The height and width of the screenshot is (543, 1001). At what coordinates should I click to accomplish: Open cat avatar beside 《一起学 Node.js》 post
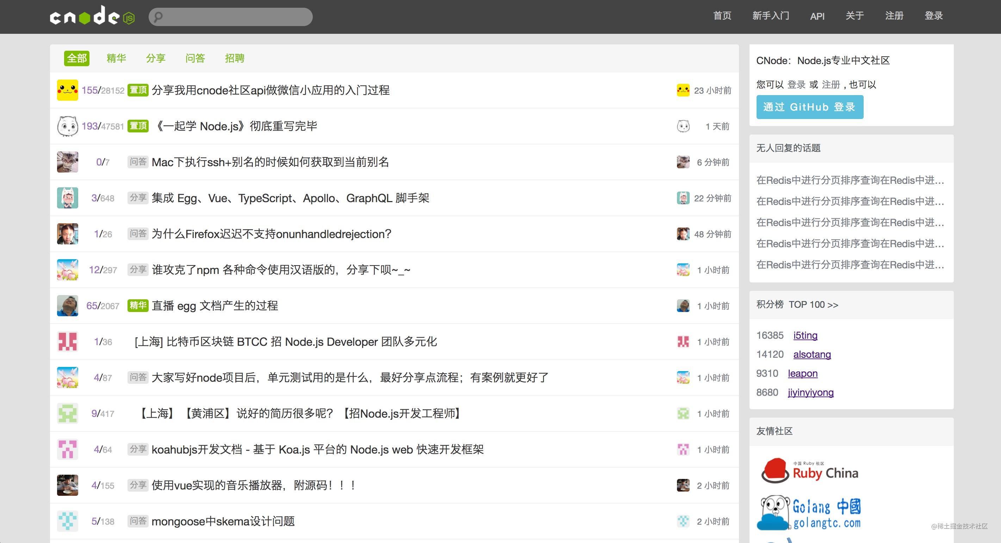[67, 126]
